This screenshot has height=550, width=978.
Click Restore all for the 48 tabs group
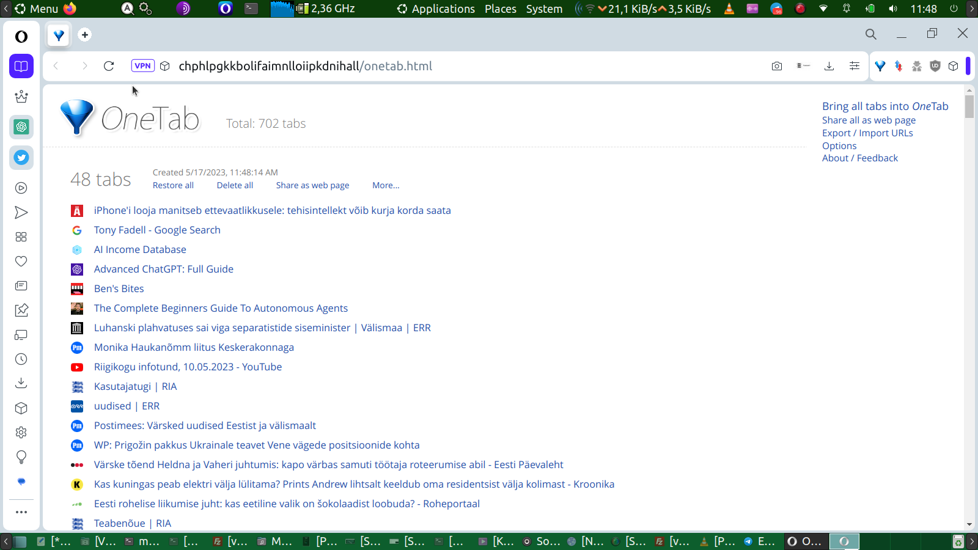coord(173,185)
